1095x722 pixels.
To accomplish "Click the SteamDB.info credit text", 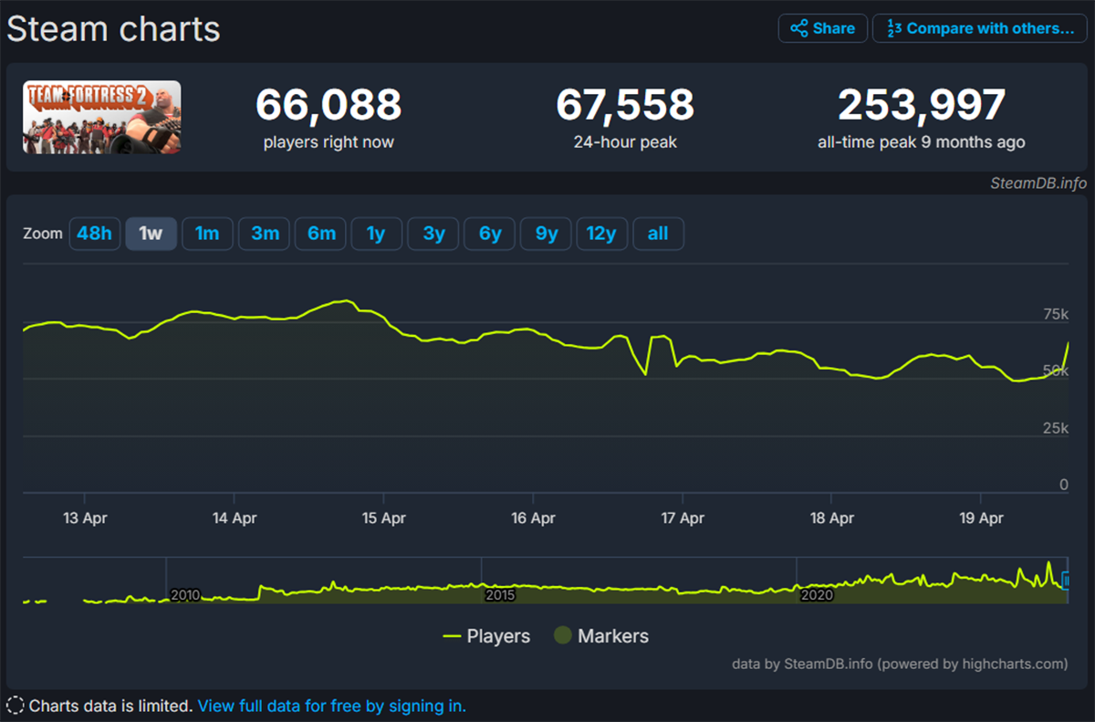I will coord(1038,183).
